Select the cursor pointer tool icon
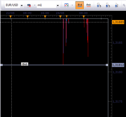The height and width of the screenshot is (117, 126). click(117, 5)
